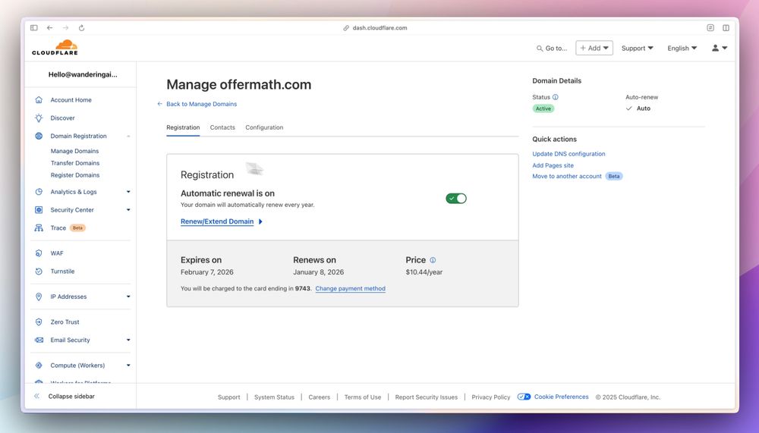Open Account Home house icon
Image resolution: width=759 pixels, height=433 pixels.
point(39,99)
